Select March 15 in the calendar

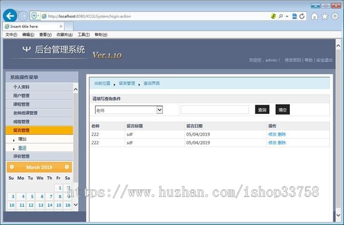pyautogui.click(x=59, y=205)
